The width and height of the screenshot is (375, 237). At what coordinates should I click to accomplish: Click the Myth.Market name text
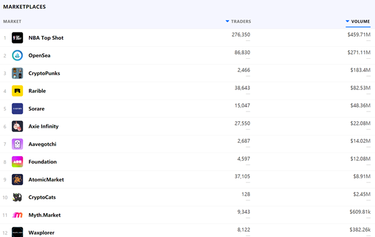44,215
